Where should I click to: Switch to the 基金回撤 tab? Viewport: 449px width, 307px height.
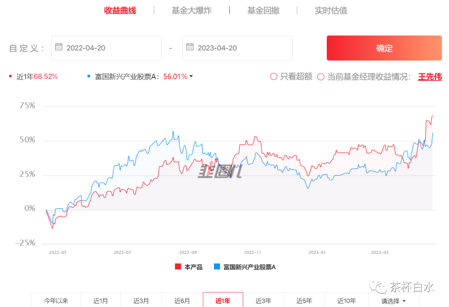(x=262, y=10)
